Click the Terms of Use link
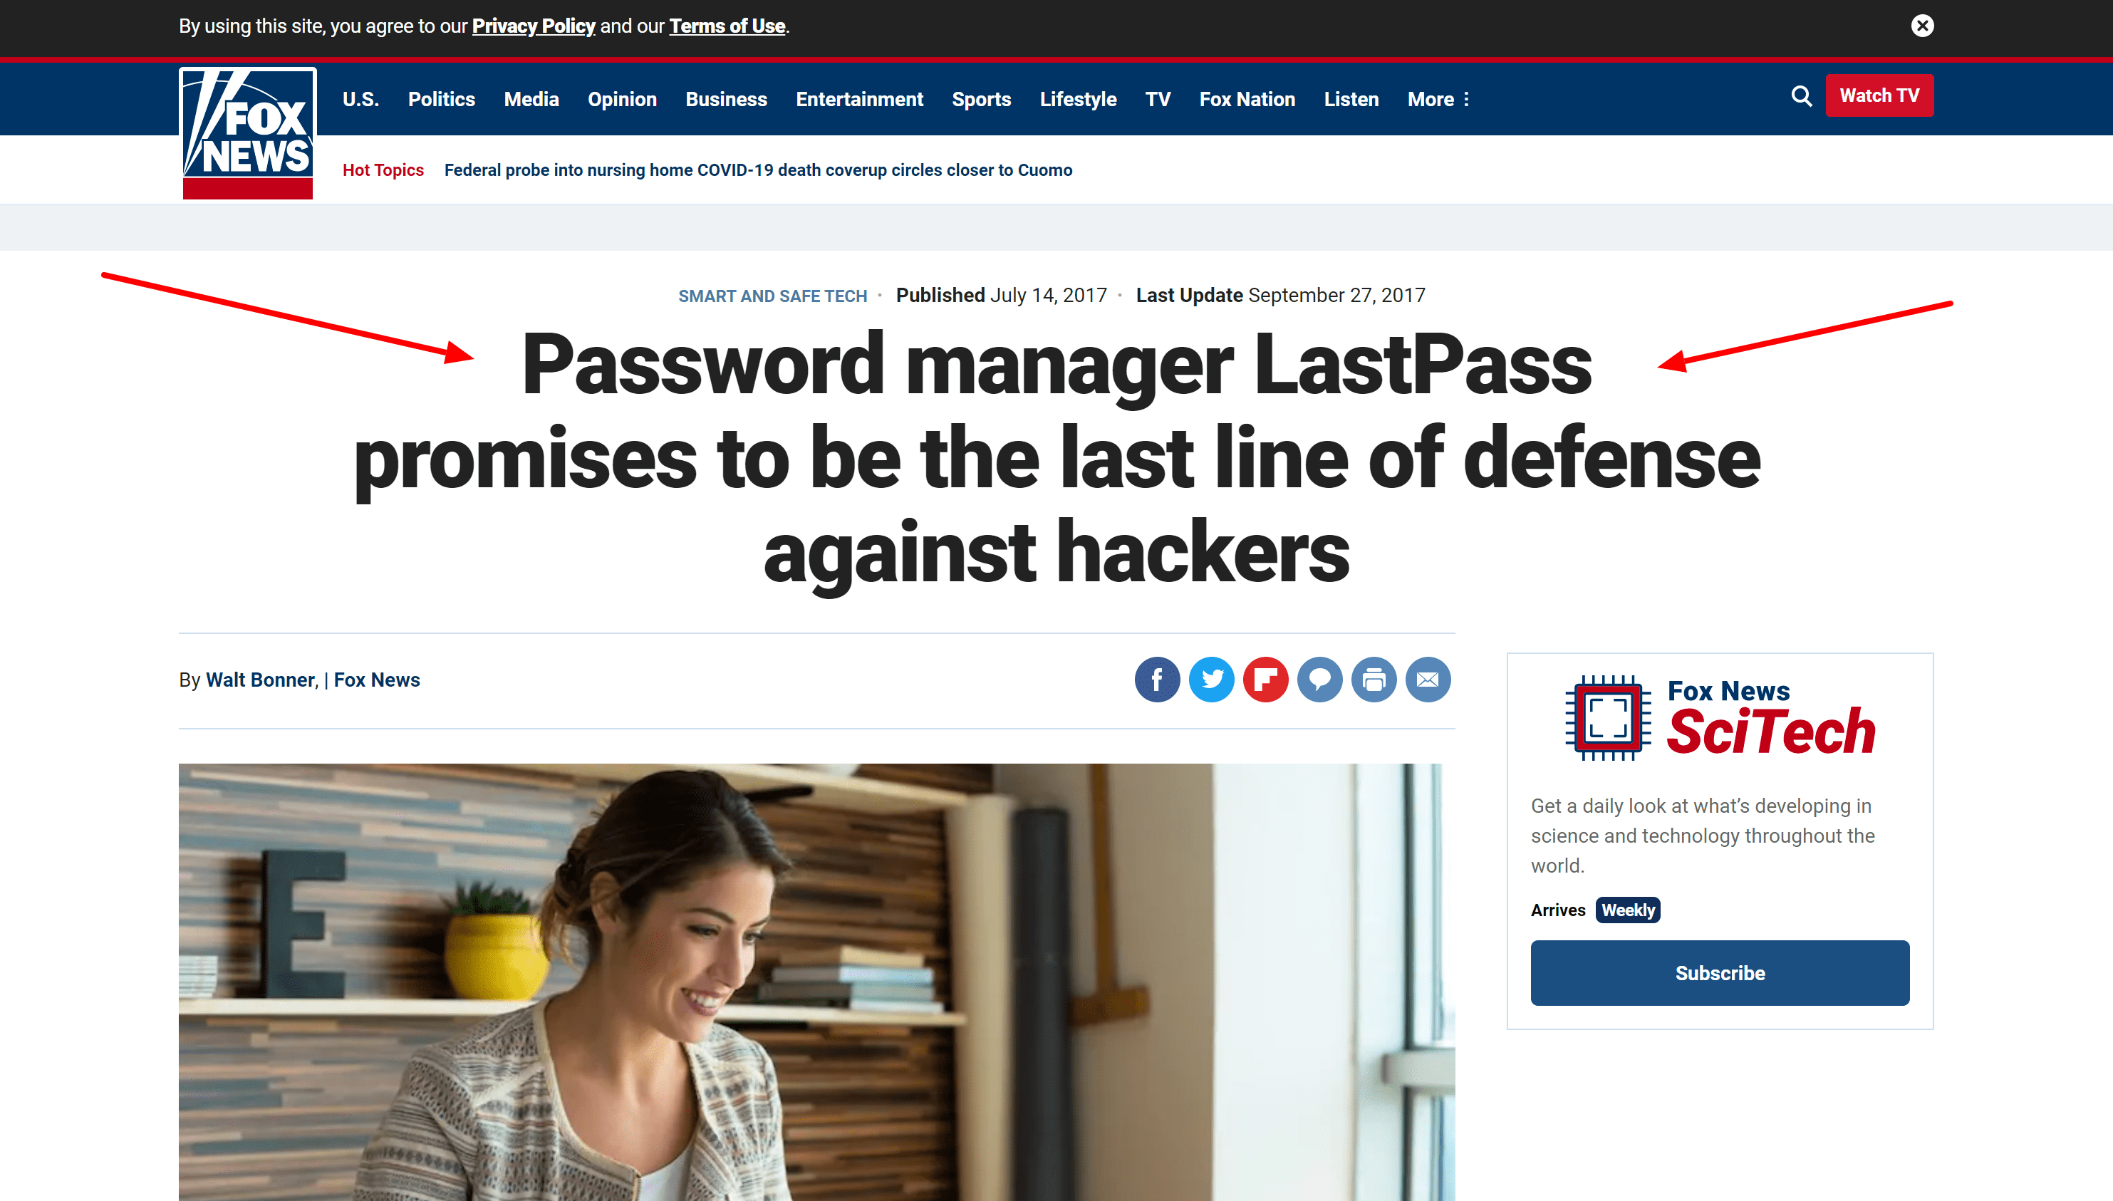Screen dimensions: 2113x1201 pos(727,25)
